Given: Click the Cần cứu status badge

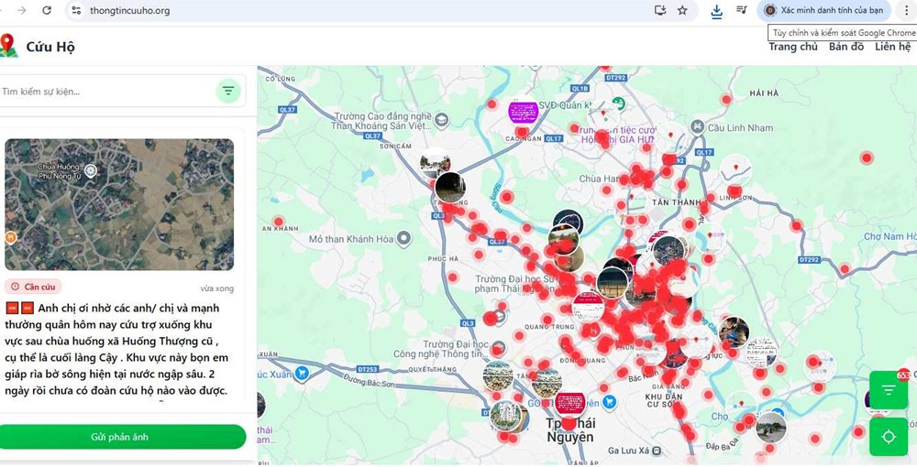Looking at the screenshot, I should pos(33,287).
